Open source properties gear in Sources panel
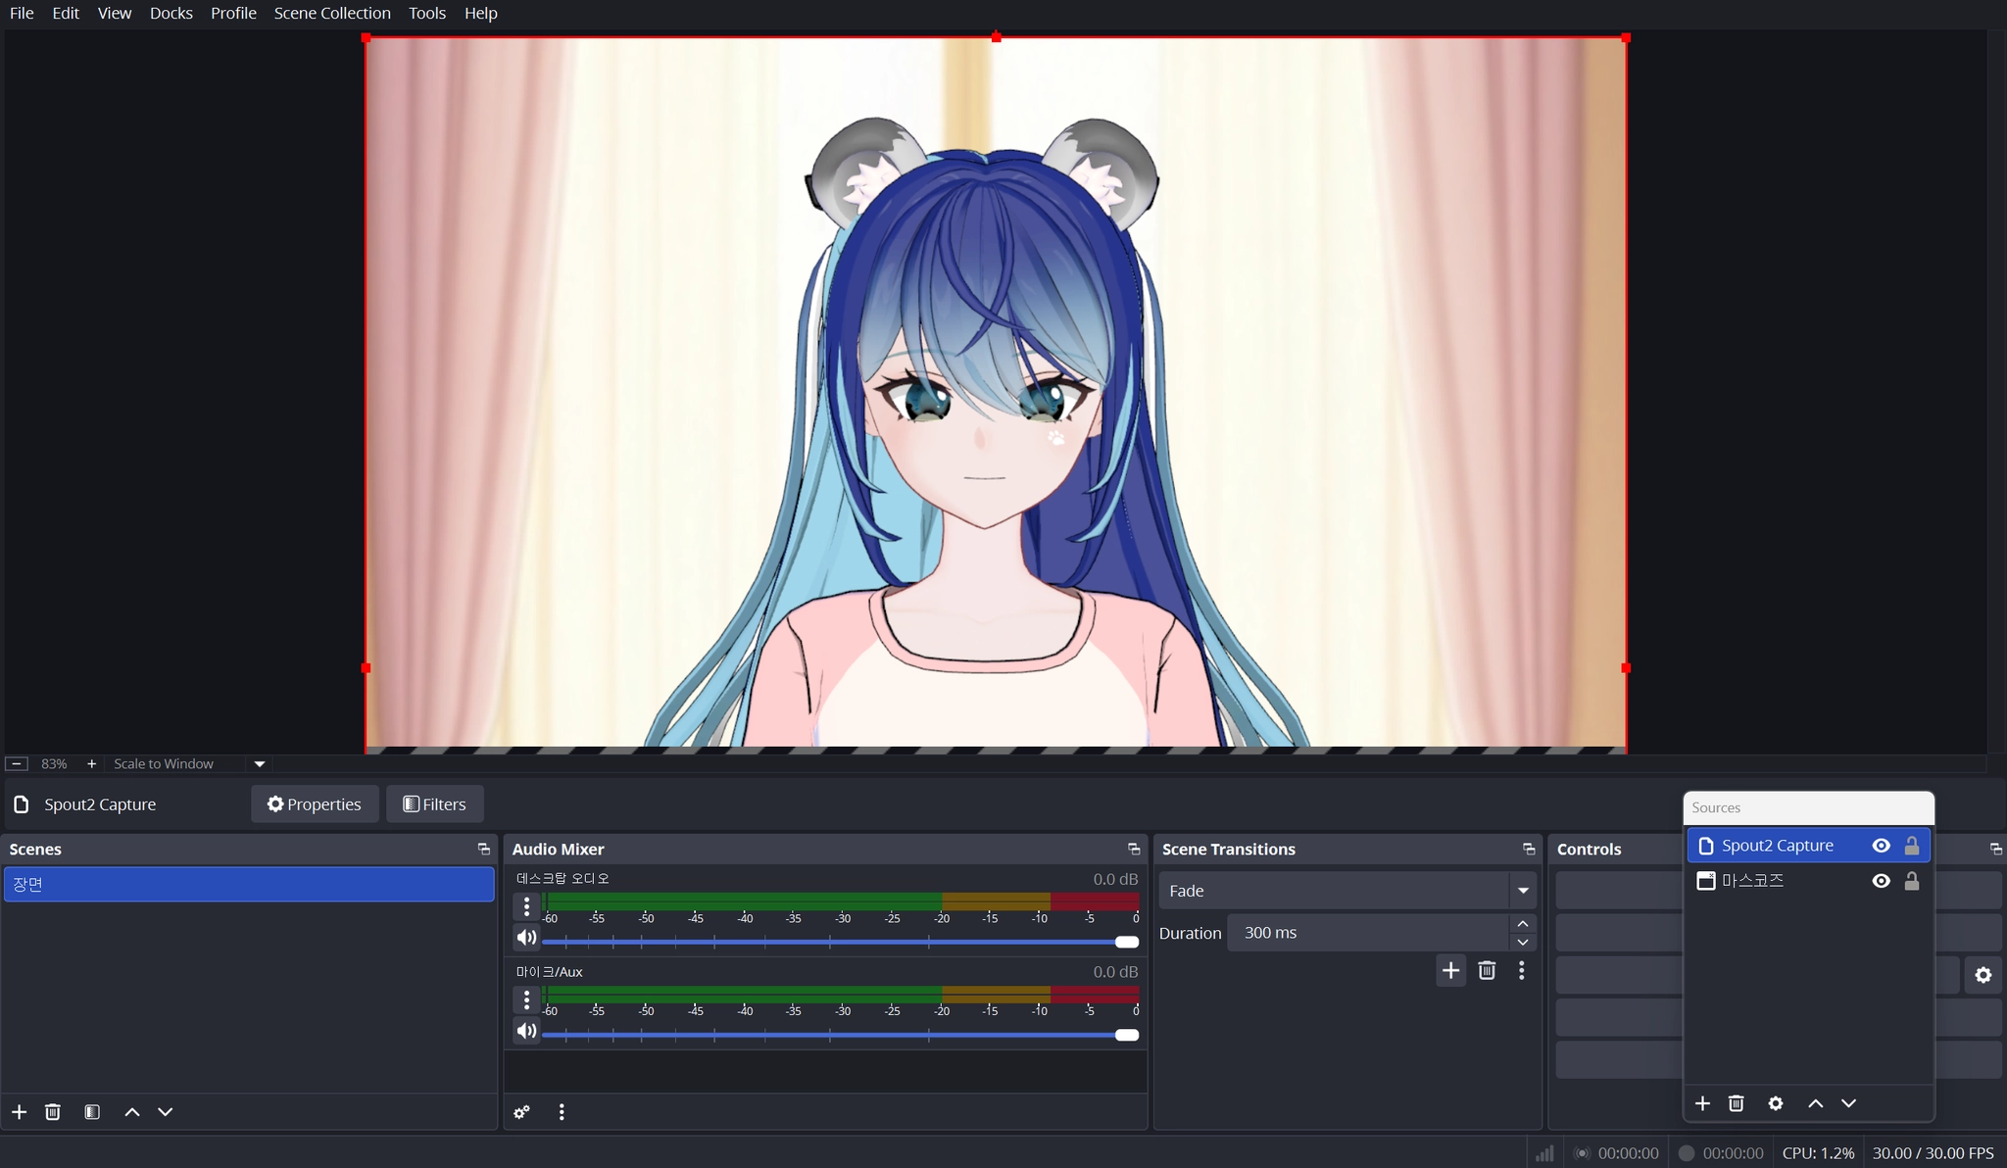 click(1775, 1103)
